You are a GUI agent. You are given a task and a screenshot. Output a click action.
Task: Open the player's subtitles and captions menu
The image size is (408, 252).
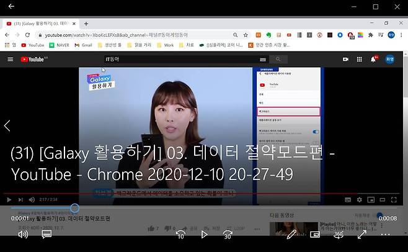[47, 234]
